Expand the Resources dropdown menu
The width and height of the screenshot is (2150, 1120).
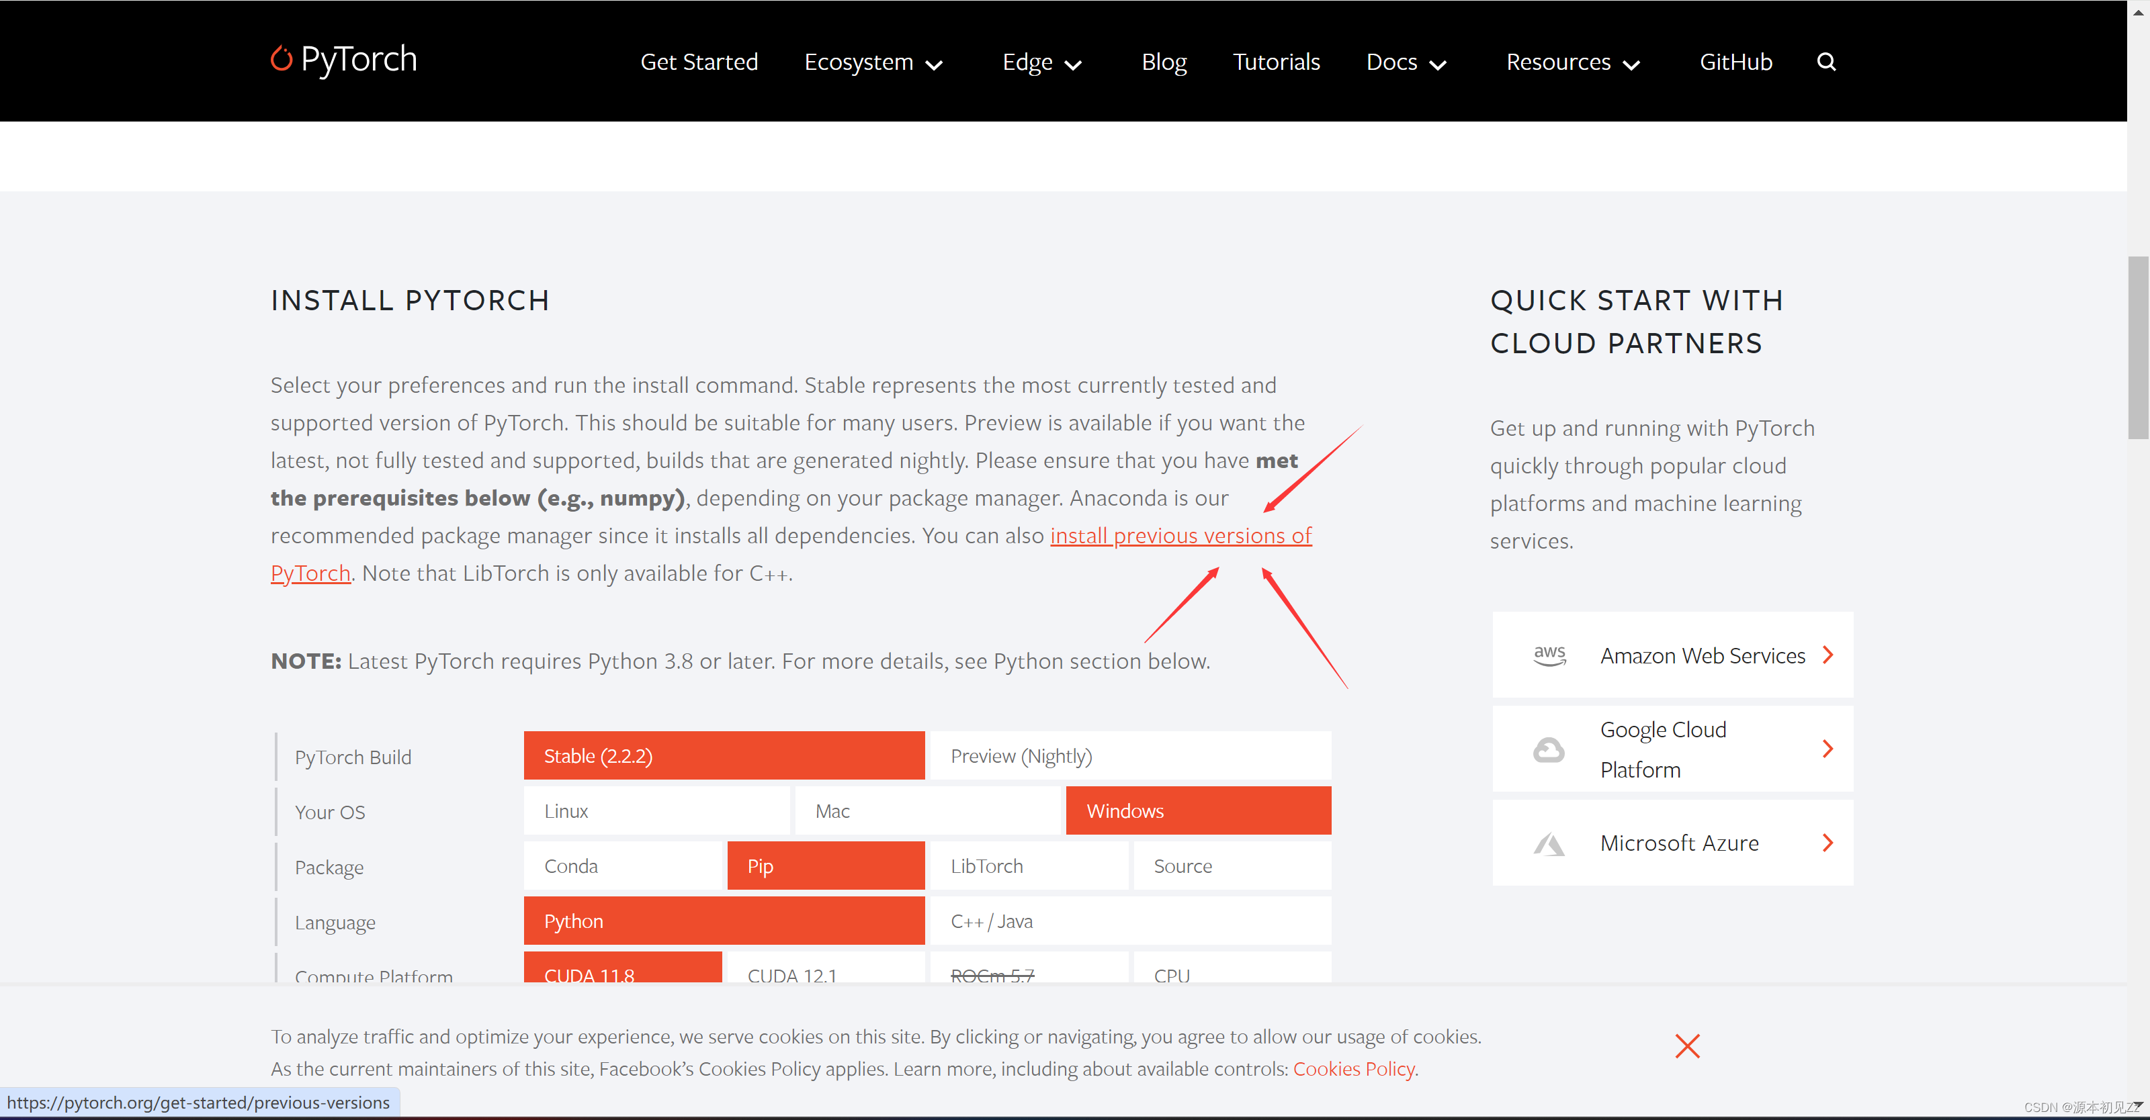(1572, 62)
